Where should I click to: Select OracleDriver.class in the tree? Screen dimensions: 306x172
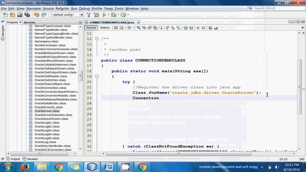coord(47,111)
